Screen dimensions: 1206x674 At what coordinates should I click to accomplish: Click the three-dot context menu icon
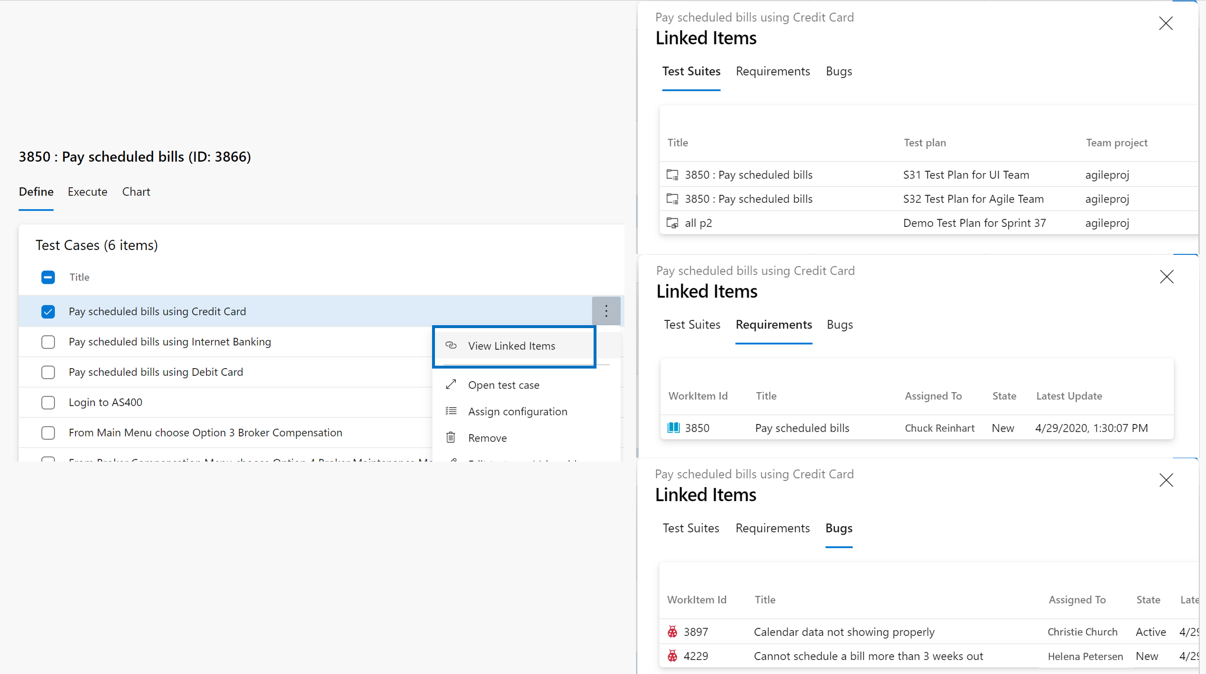pyautogui.click(x=606, y=311)
